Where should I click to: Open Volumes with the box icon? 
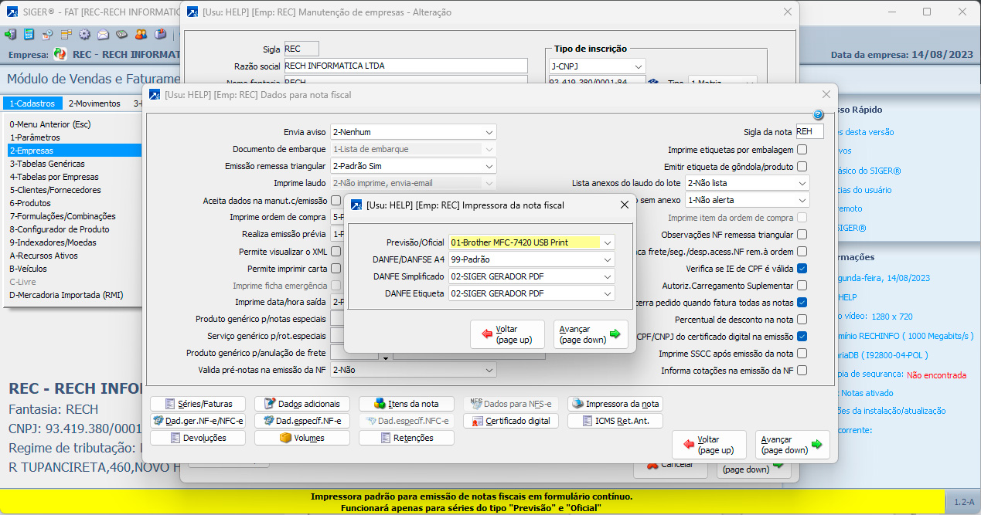click(x=301, y=438)
